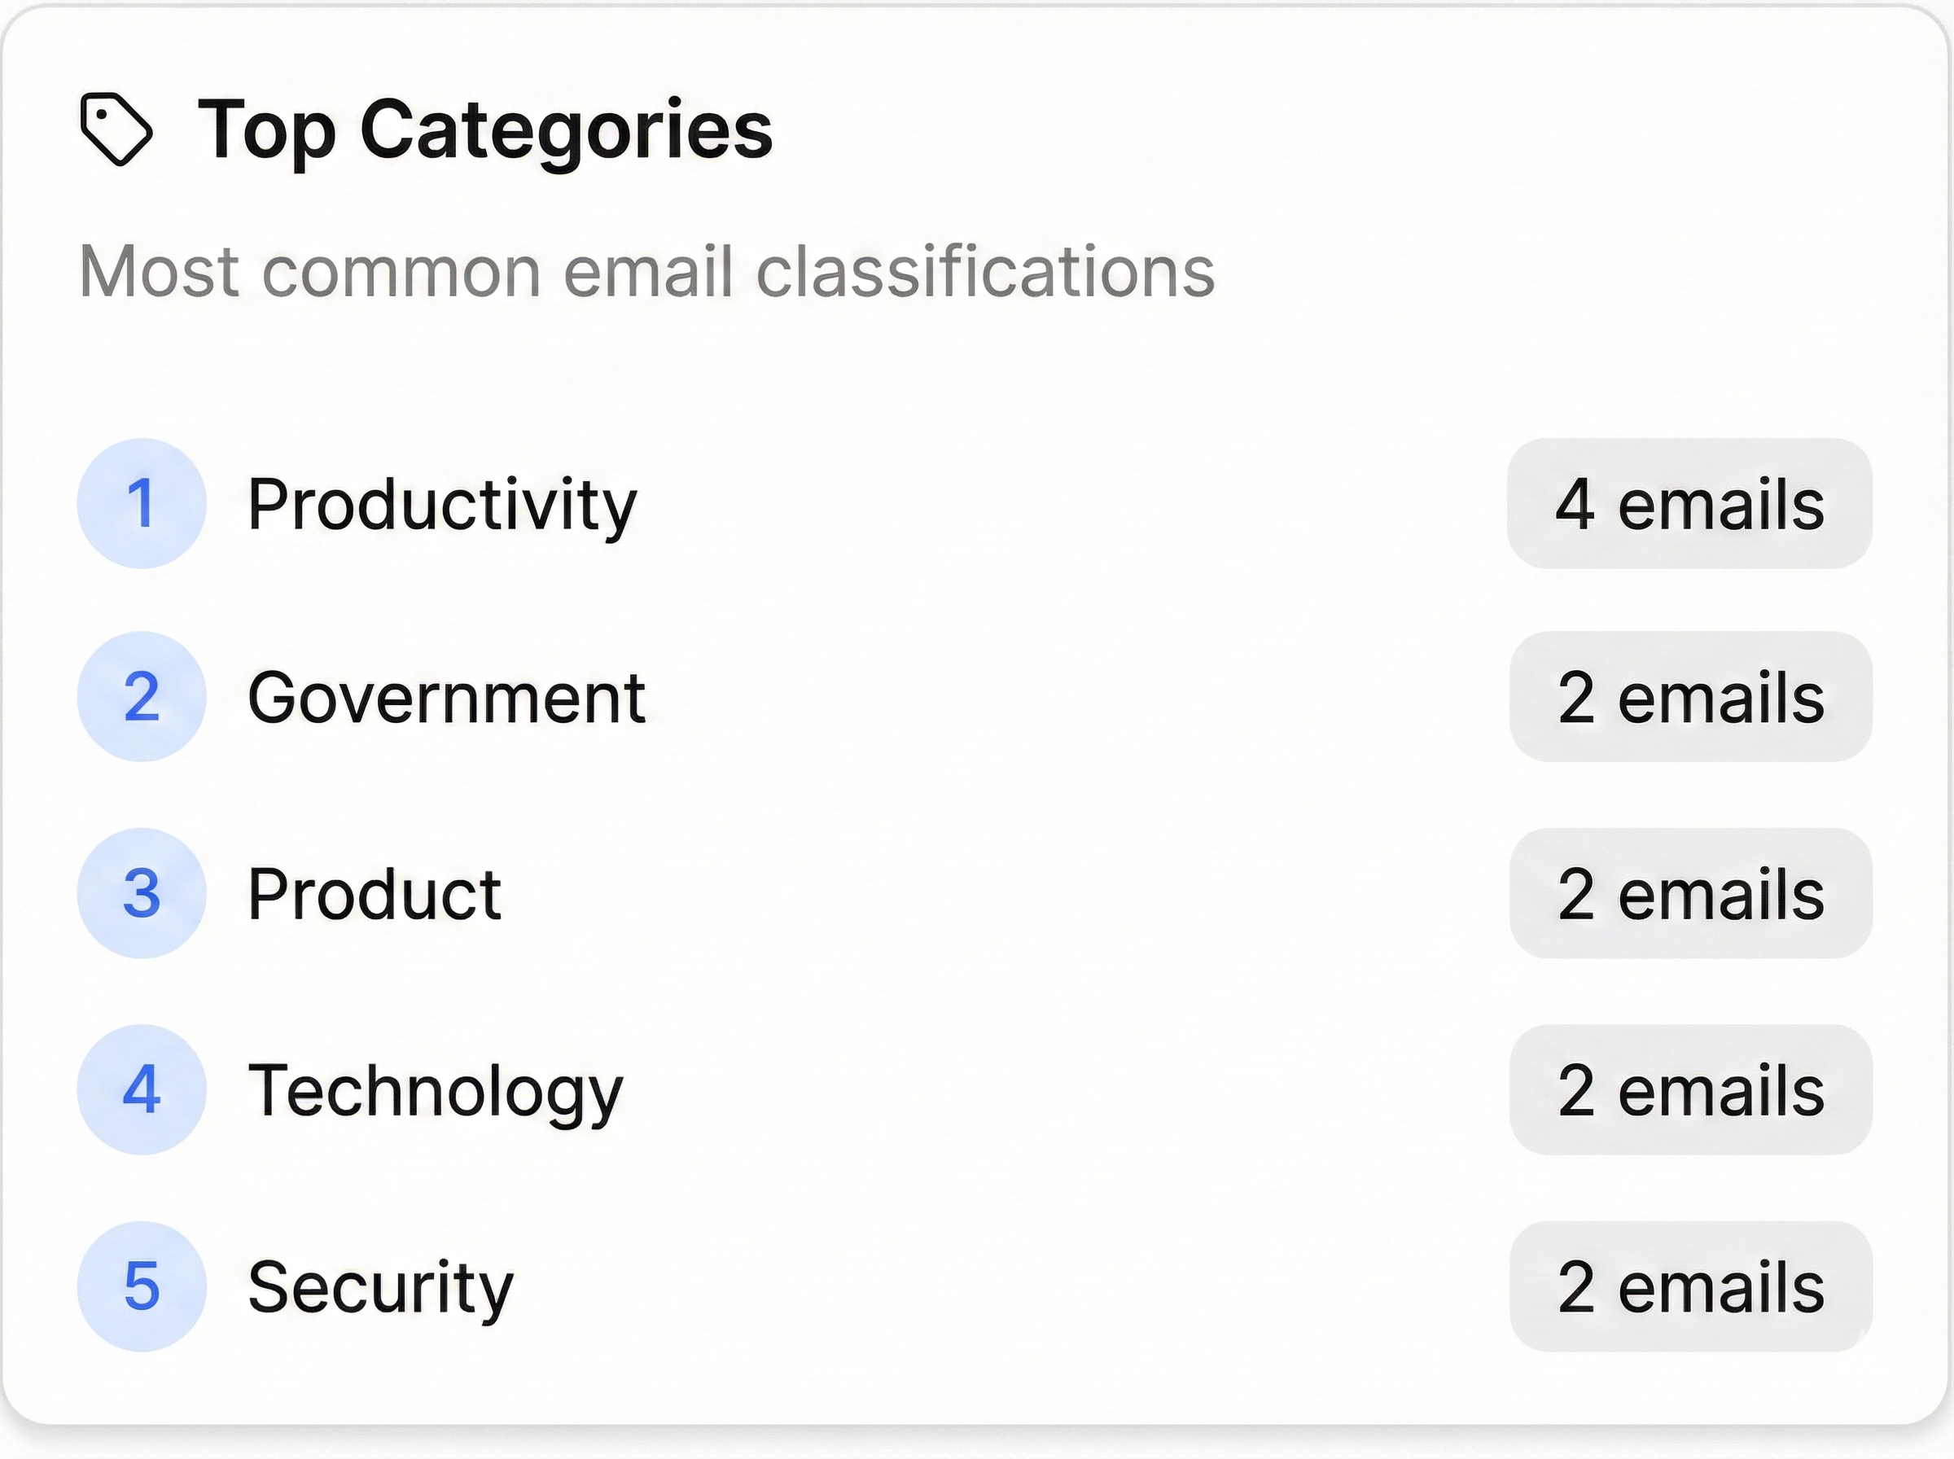Image resolution: width=1954 pixels, height=1459 pixels.
Task: Open the Productivity category
Action: click(x=441, y=502)
